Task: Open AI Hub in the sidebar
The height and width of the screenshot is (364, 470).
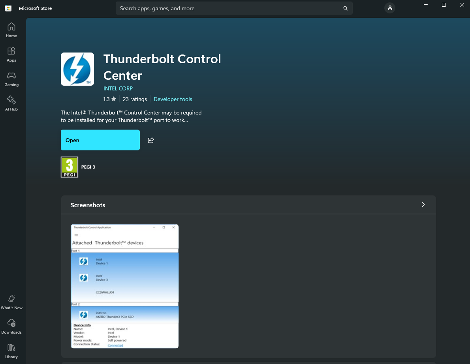Action: click(11, 103)
